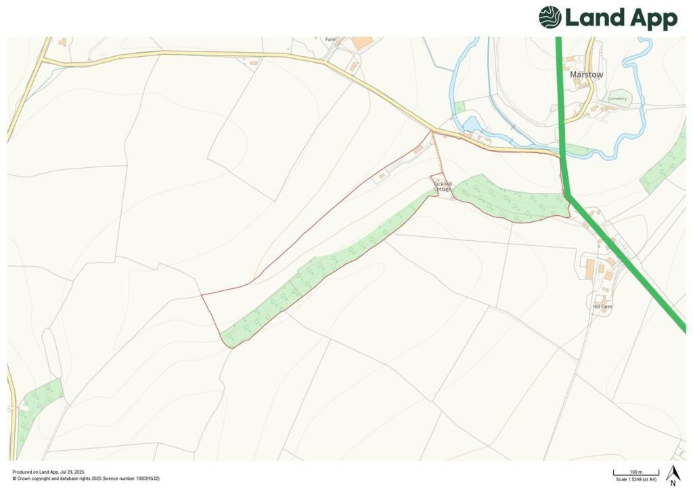Click the Hill Farm label
Image resolution: width=693 pixels, height=490 pixels.
[x=602, y=307]
